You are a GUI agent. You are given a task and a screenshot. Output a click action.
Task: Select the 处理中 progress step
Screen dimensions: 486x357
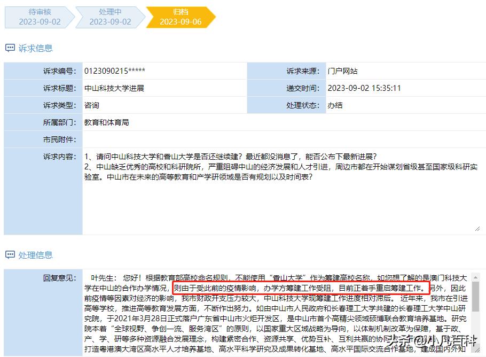click(x=110, y=17)
